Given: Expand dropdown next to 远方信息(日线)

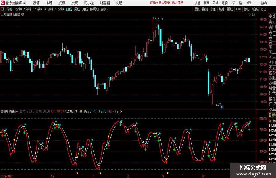Looking at the screenshot, I should 23,14.
